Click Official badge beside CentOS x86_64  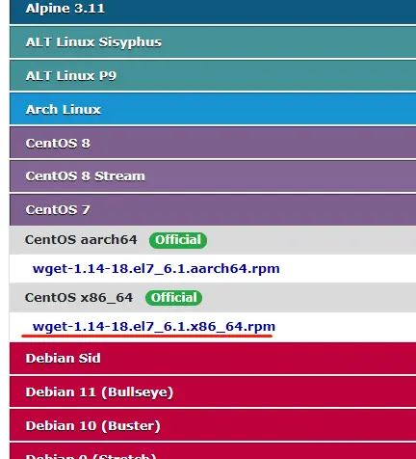tap(173, 298)
